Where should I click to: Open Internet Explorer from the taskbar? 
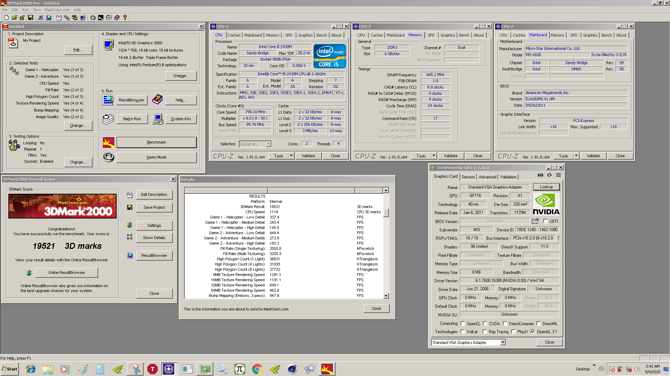pos(31,369)
